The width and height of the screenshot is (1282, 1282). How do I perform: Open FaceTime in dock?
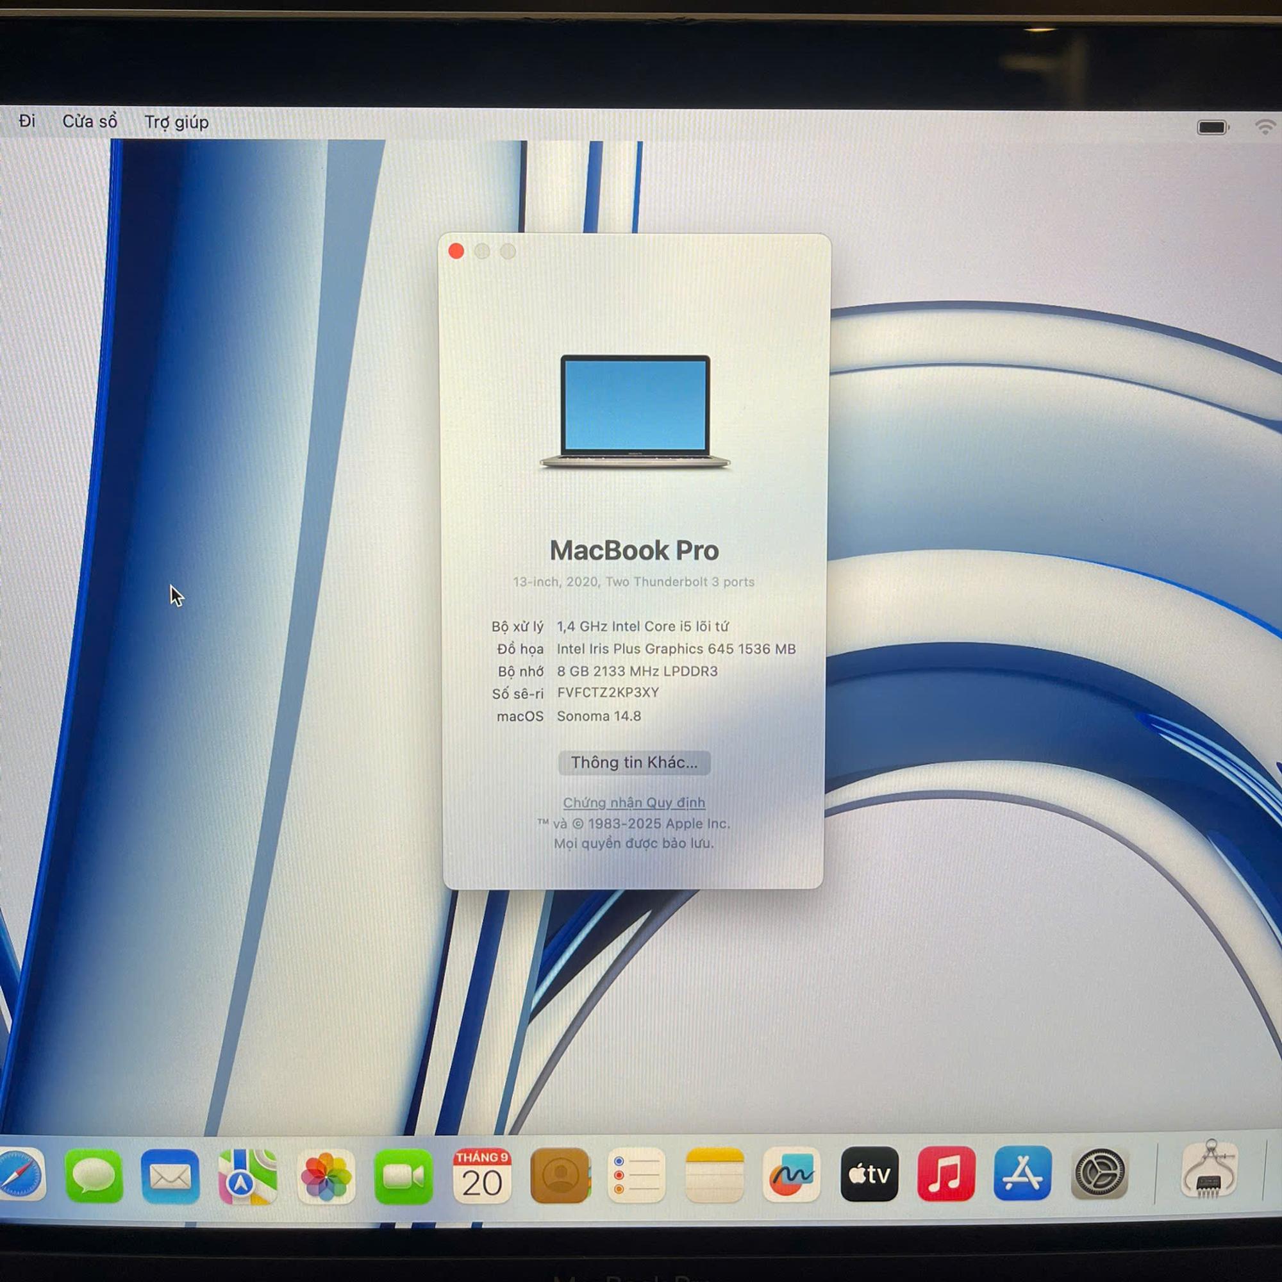403,1176
